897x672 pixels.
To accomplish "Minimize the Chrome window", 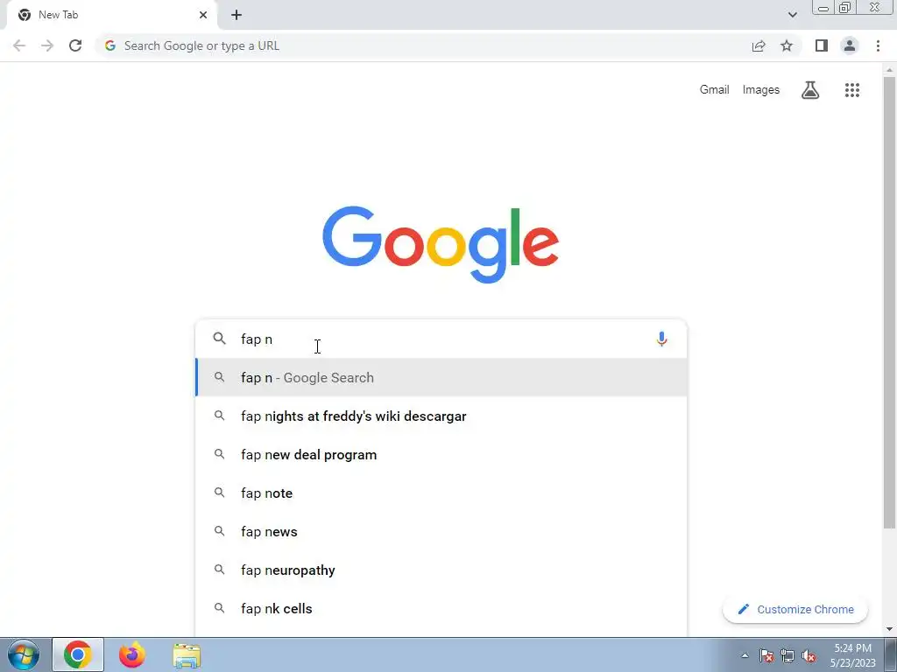I will [x=823, y=8].
